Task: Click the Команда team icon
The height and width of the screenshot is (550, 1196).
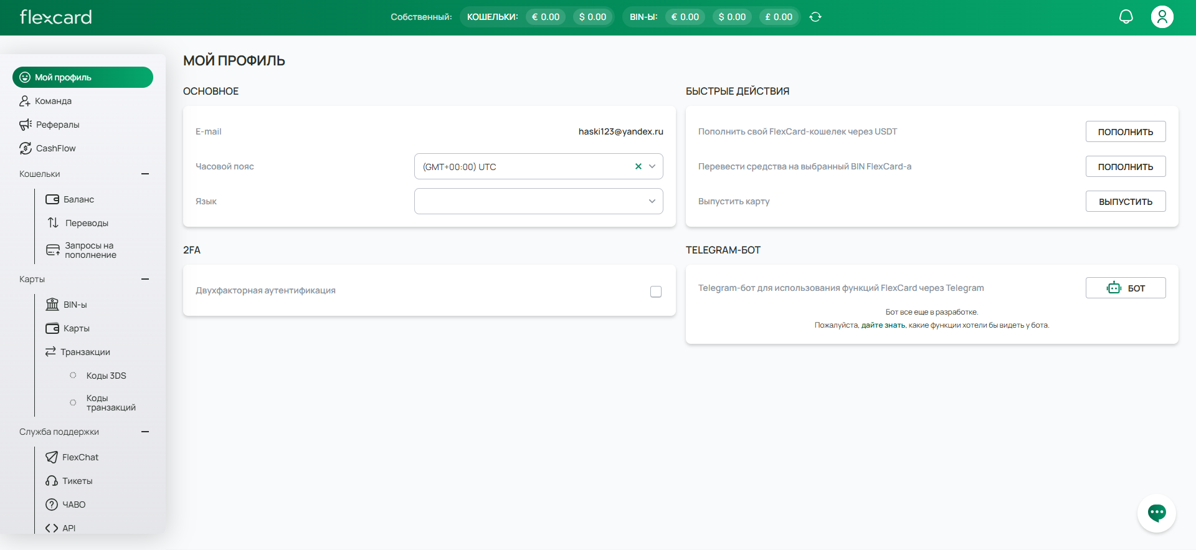Action: click(25, 101)
